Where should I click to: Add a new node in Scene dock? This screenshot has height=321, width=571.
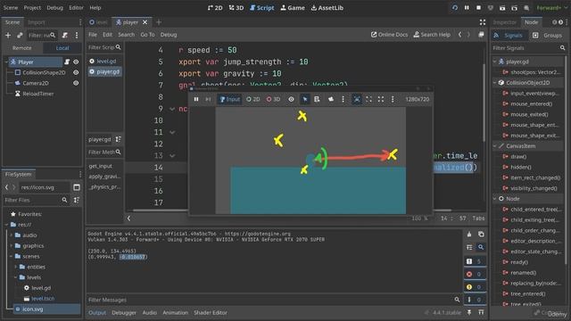[x=8, y=36]
